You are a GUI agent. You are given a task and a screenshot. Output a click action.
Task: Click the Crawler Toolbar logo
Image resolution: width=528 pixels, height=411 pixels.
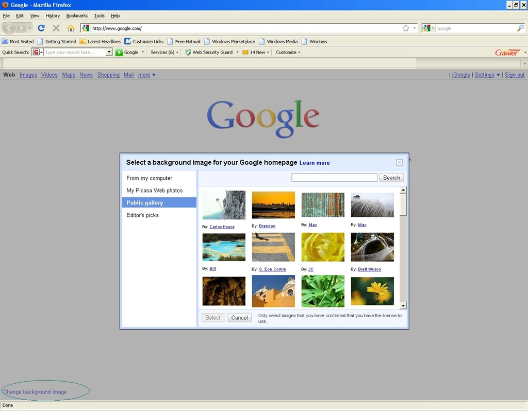click(507, 52)
